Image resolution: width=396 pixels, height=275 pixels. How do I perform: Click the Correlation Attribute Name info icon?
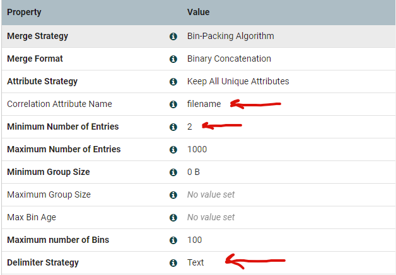coord(173,104)
